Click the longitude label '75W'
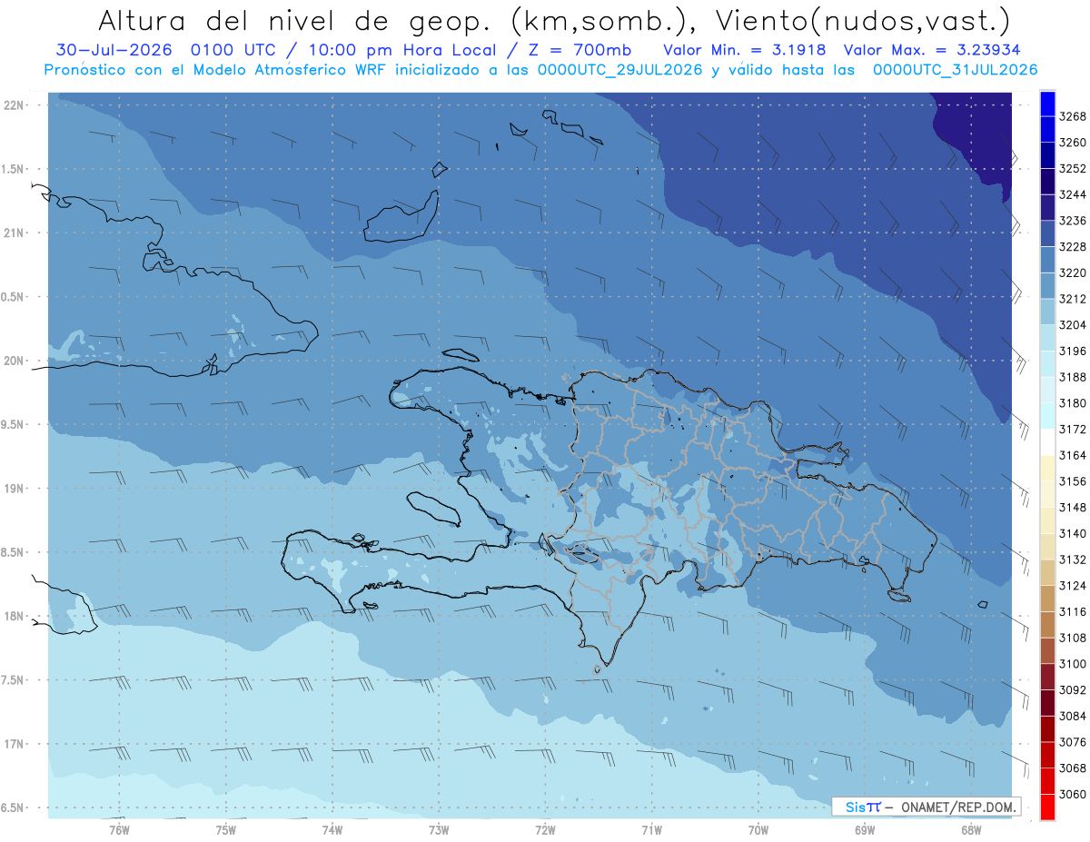The image size is (1090, 842). [226, 829]
